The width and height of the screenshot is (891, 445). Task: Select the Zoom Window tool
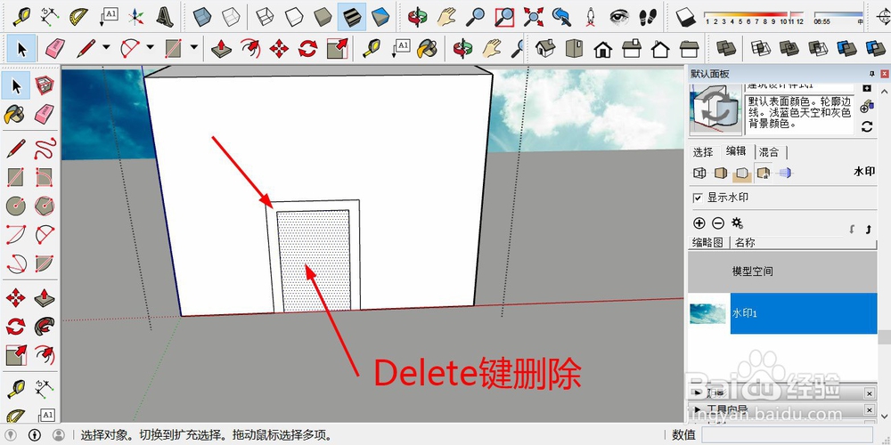503,16
